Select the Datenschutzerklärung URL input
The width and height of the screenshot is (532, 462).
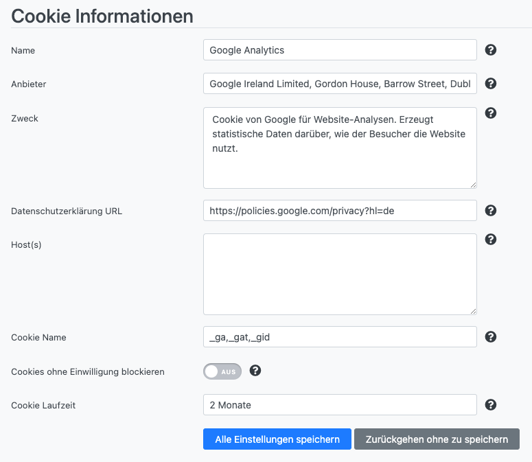point(340,210)
